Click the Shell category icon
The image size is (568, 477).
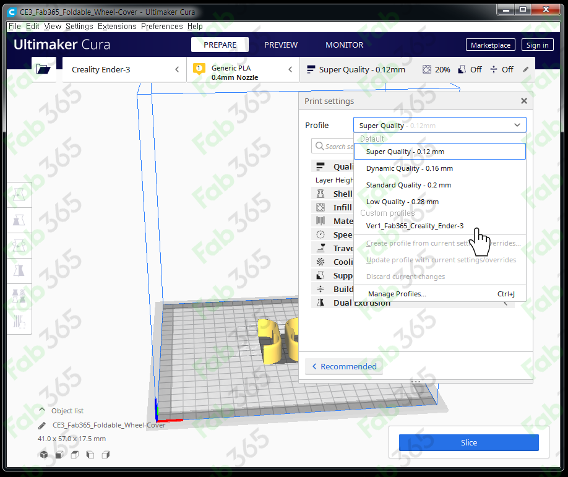[x=321, y=194]
